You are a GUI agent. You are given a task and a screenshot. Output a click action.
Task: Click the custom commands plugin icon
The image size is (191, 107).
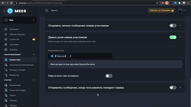[x=6, y=65]
